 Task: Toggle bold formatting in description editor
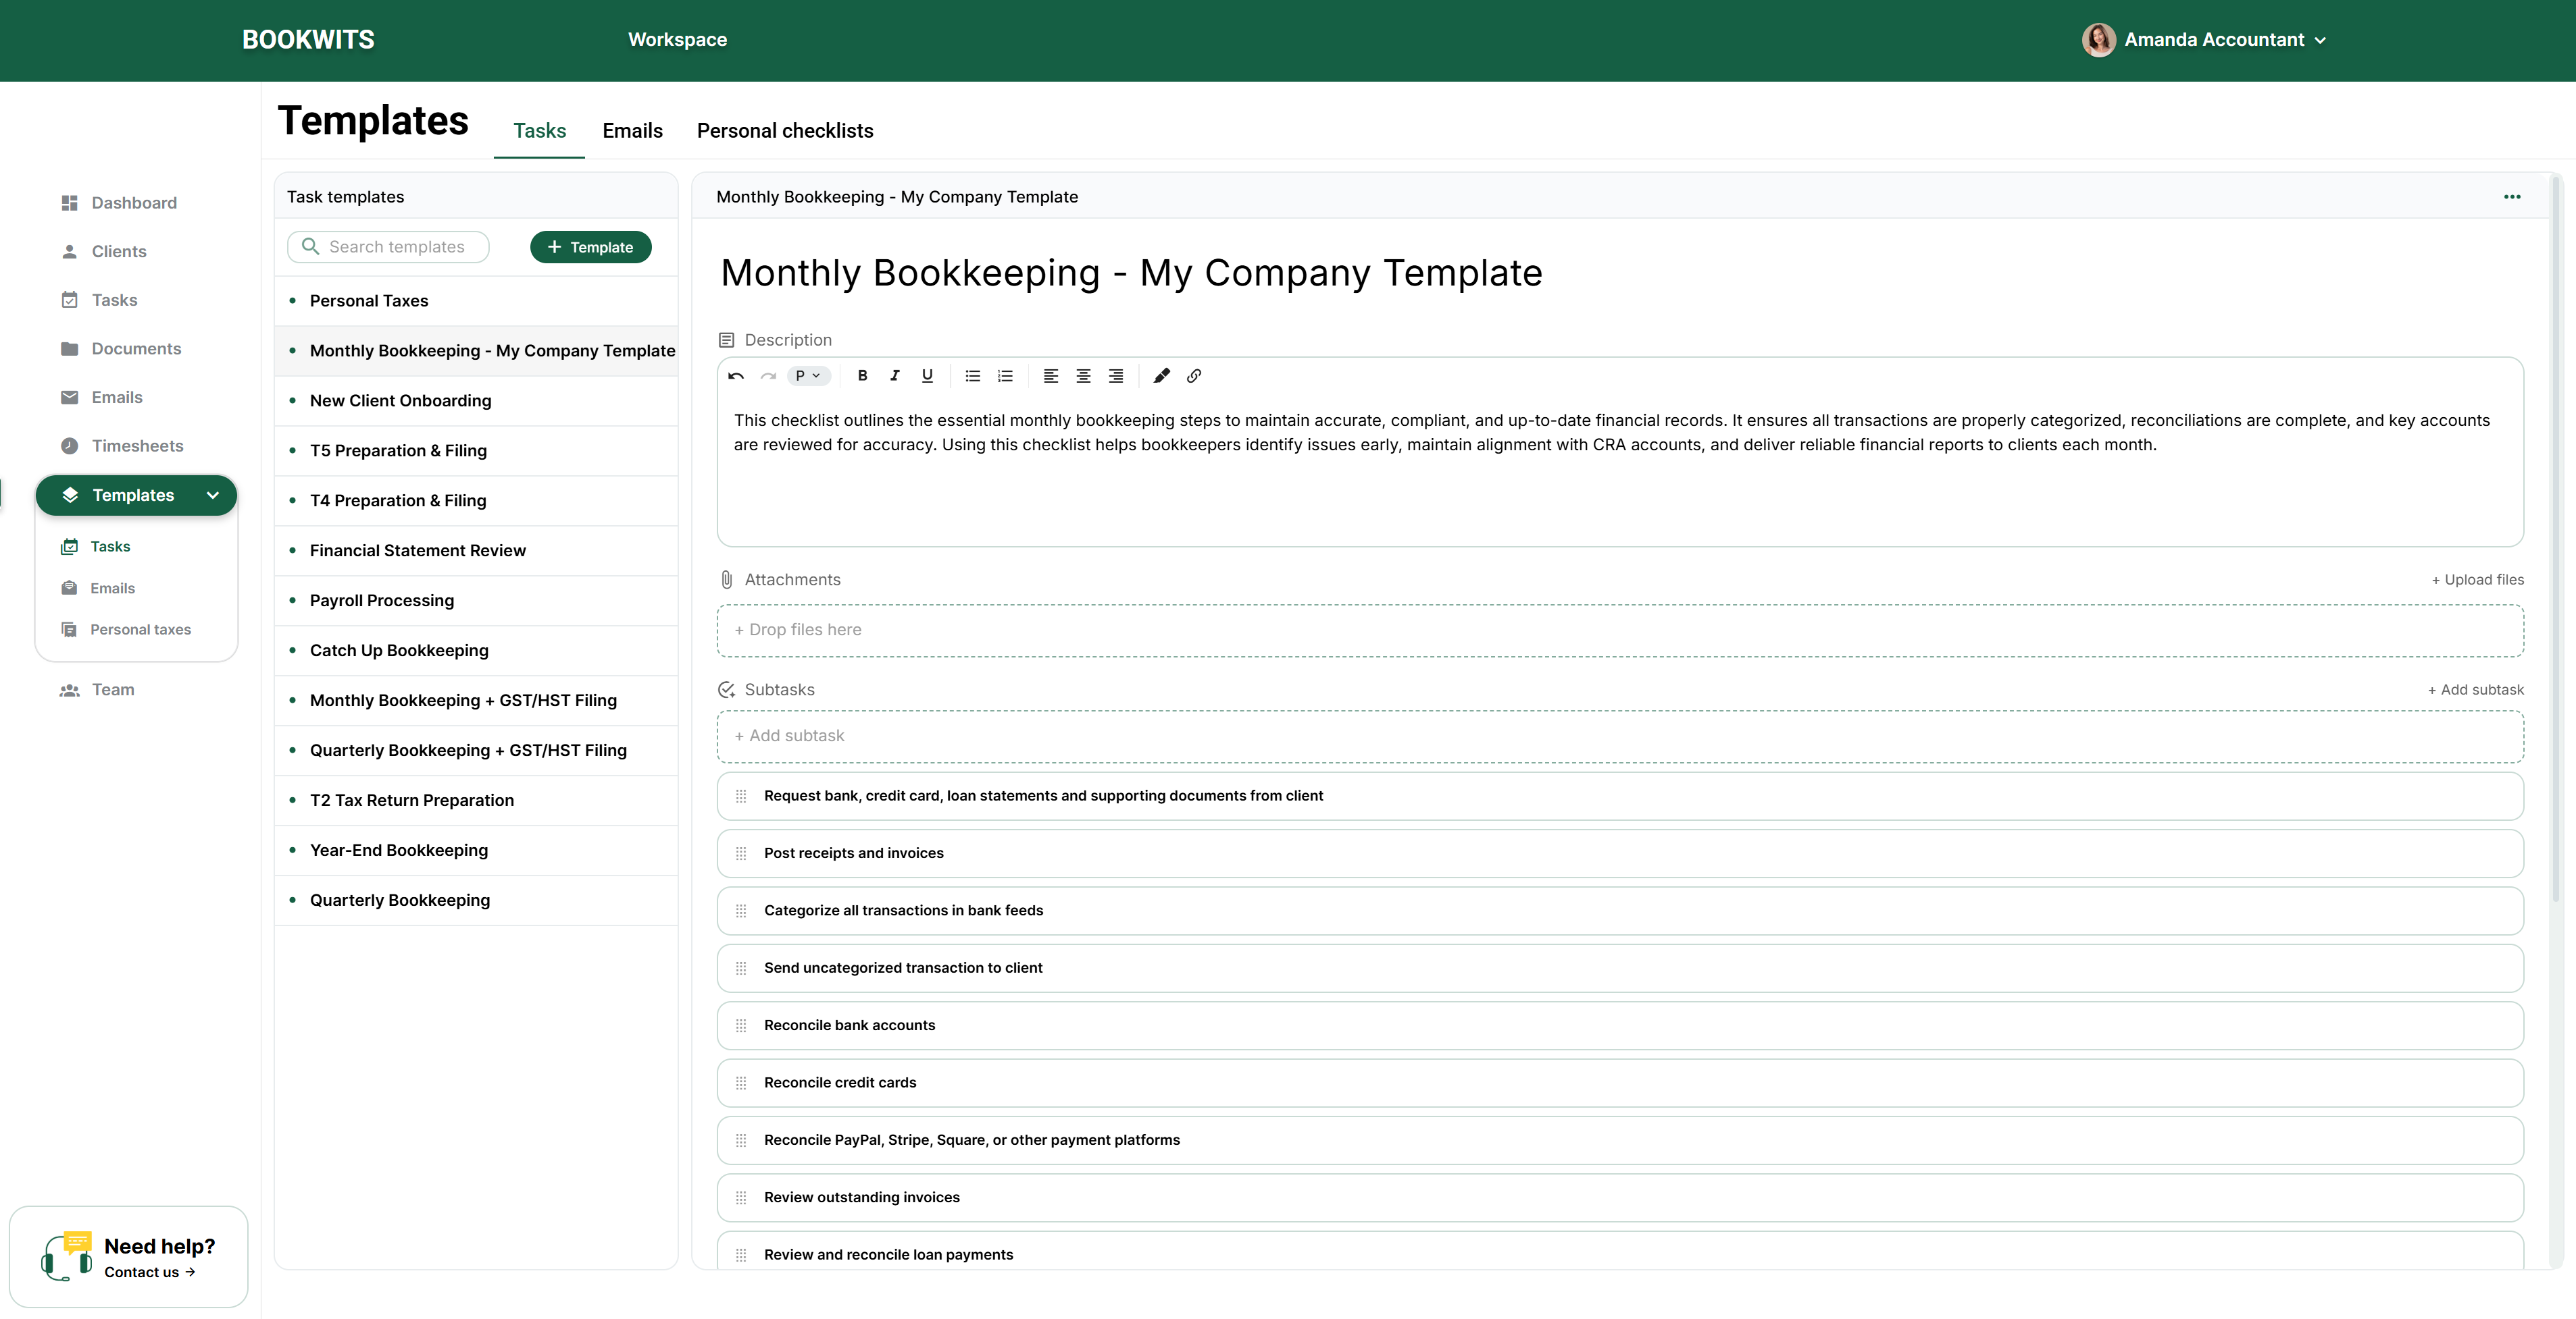click(x=862, y=376)
